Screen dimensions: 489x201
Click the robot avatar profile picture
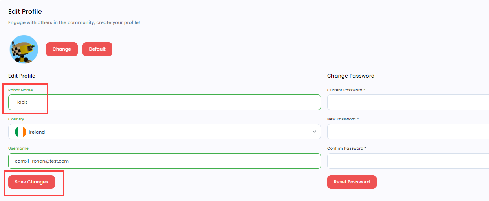(24, 49)
